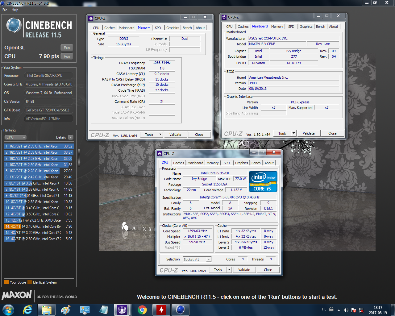Viewport: 395px width, 316px height.
Task: Open Memory tab in CPU window
Action: [x=213, y=163]
